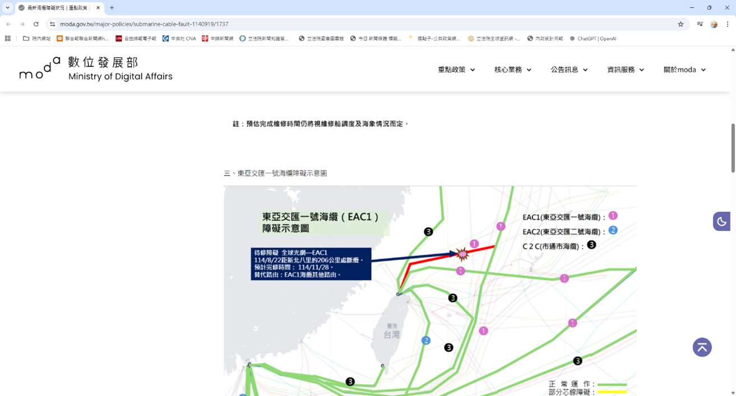Open the 關於moda navigation menu
736x396 pixels.
click(x=684, y=70)
